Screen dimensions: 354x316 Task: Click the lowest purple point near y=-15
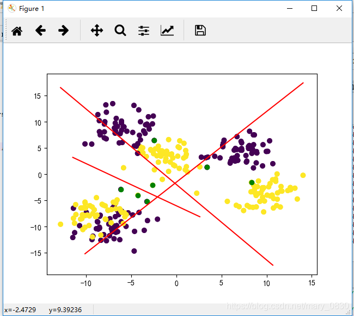[134, 251]
